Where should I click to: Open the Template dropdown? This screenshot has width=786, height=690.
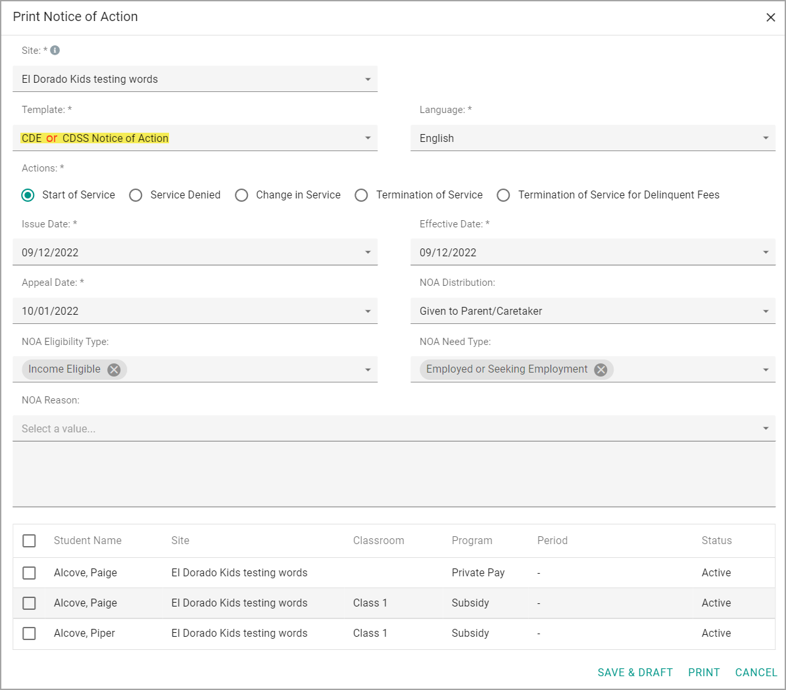(195, 138)
